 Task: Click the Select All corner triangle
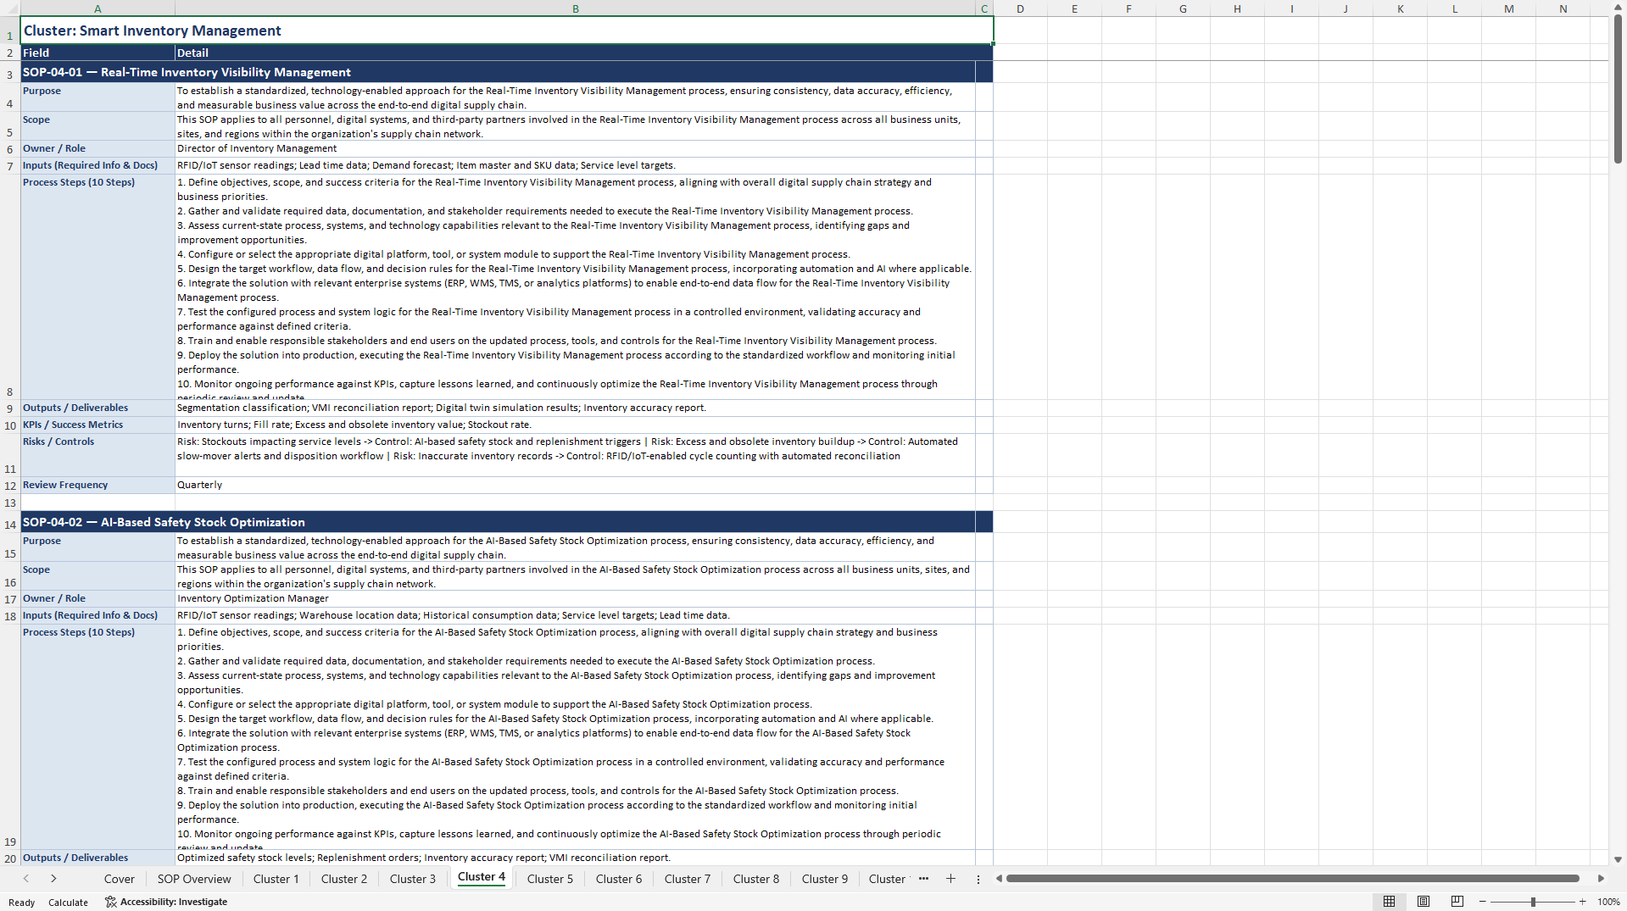point(10,8)
